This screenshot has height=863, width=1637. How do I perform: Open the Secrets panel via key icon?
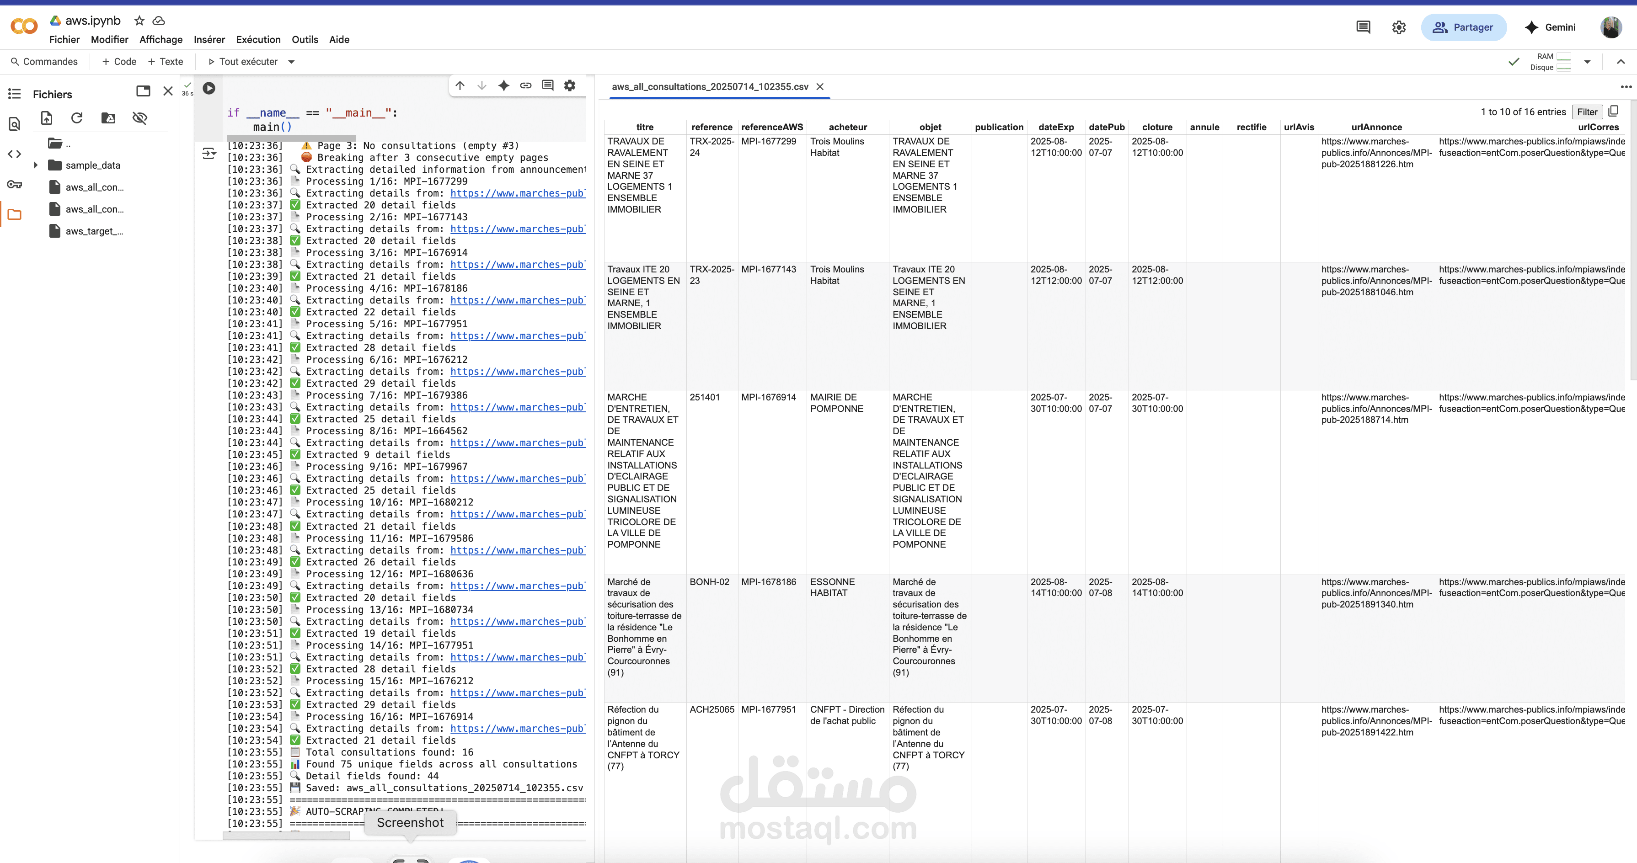tap(14, 184)
